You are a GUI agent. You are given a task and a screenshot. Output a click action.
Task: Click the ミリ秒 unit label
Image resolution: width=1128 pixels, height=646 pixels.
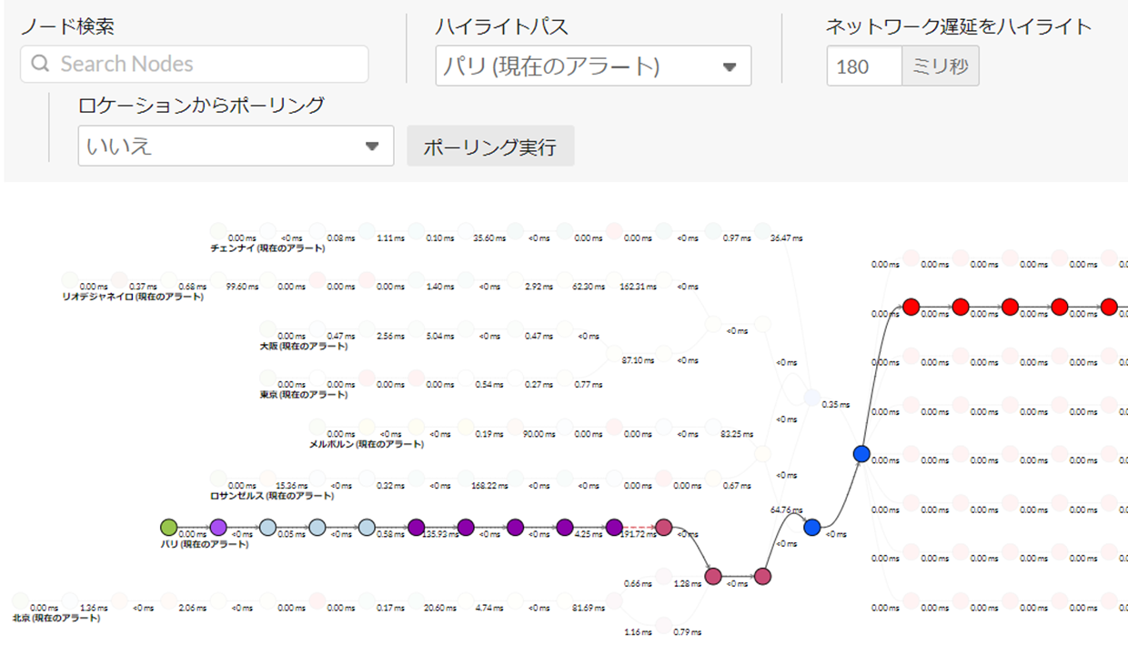(x=940, y=66)
